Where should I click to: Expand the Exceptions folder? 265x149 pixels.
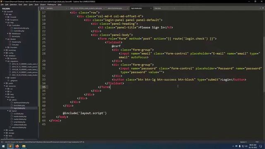pos(6,20)
